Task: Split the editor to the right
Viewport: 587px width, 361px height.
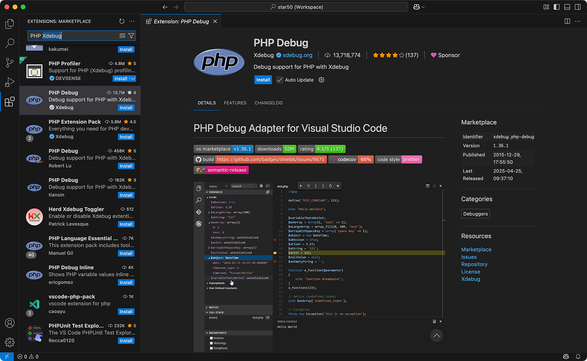Action: 567,21
